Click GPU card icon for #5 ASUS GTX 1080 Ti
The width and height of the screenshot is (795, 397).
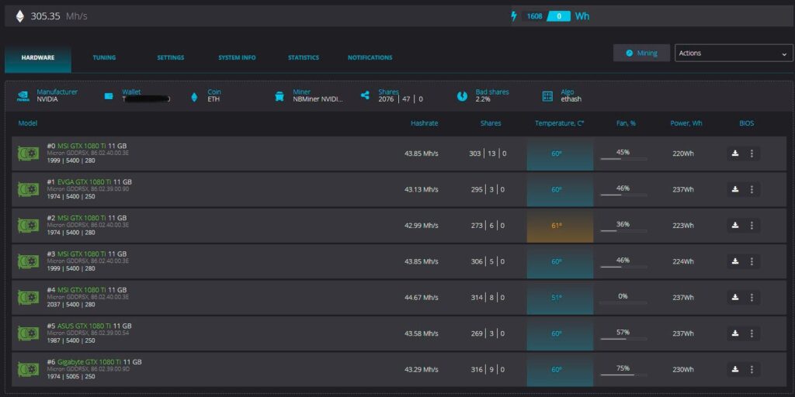pos(29,333)
